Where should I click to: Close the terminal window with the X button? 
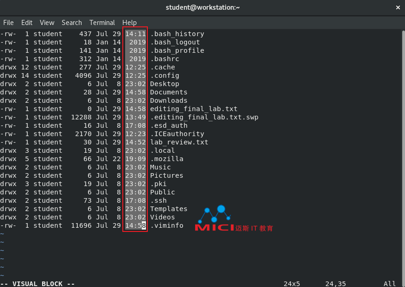pyautogui.click(x=398, y=7)
